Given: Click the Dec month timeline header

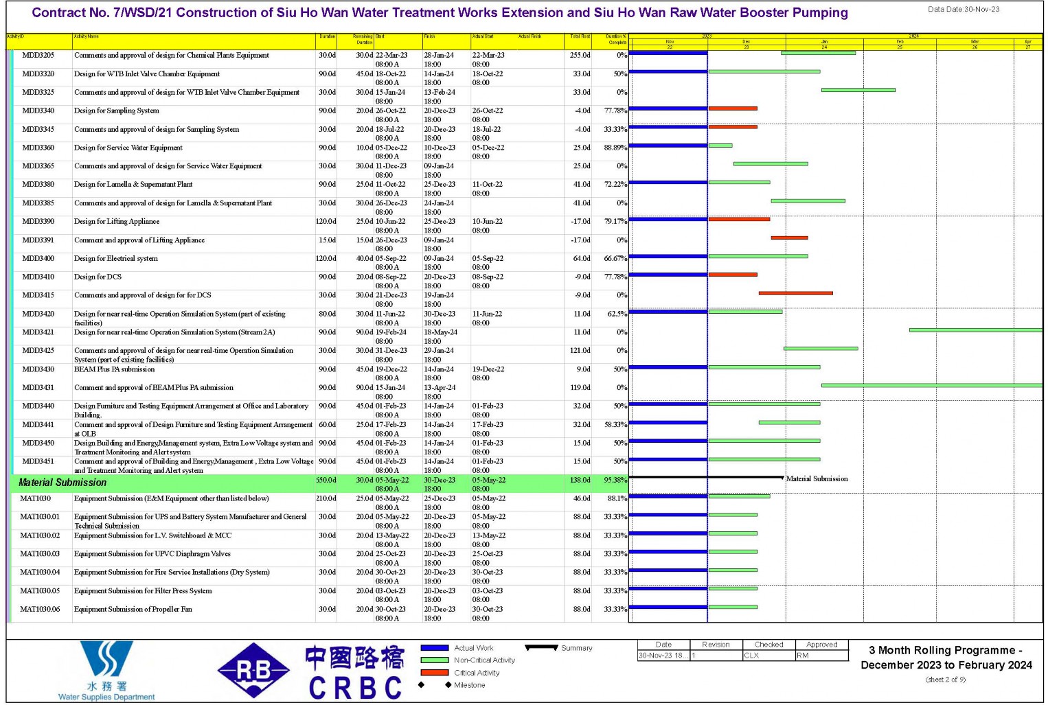Looking at the screenshot, I should [747, 42].
